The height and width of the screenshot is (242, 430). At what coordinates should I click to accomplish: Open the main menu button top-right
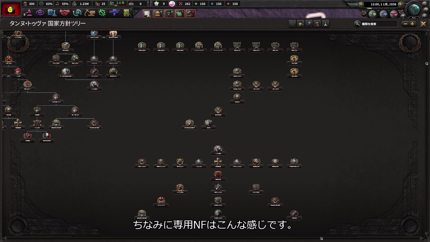tap(426, 3)
